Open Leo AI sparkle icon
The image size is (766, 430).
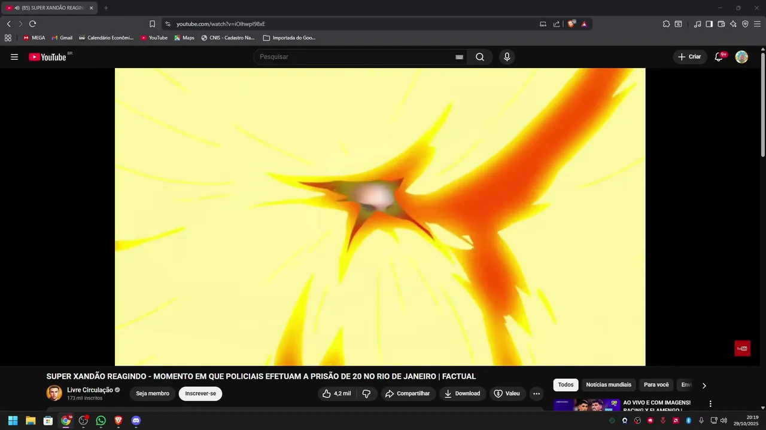click(x=733, y=24)
